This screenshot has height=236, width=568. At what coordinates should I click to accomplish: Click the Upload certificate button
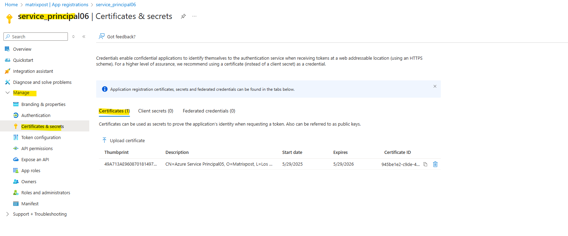(x=123, y=140)
